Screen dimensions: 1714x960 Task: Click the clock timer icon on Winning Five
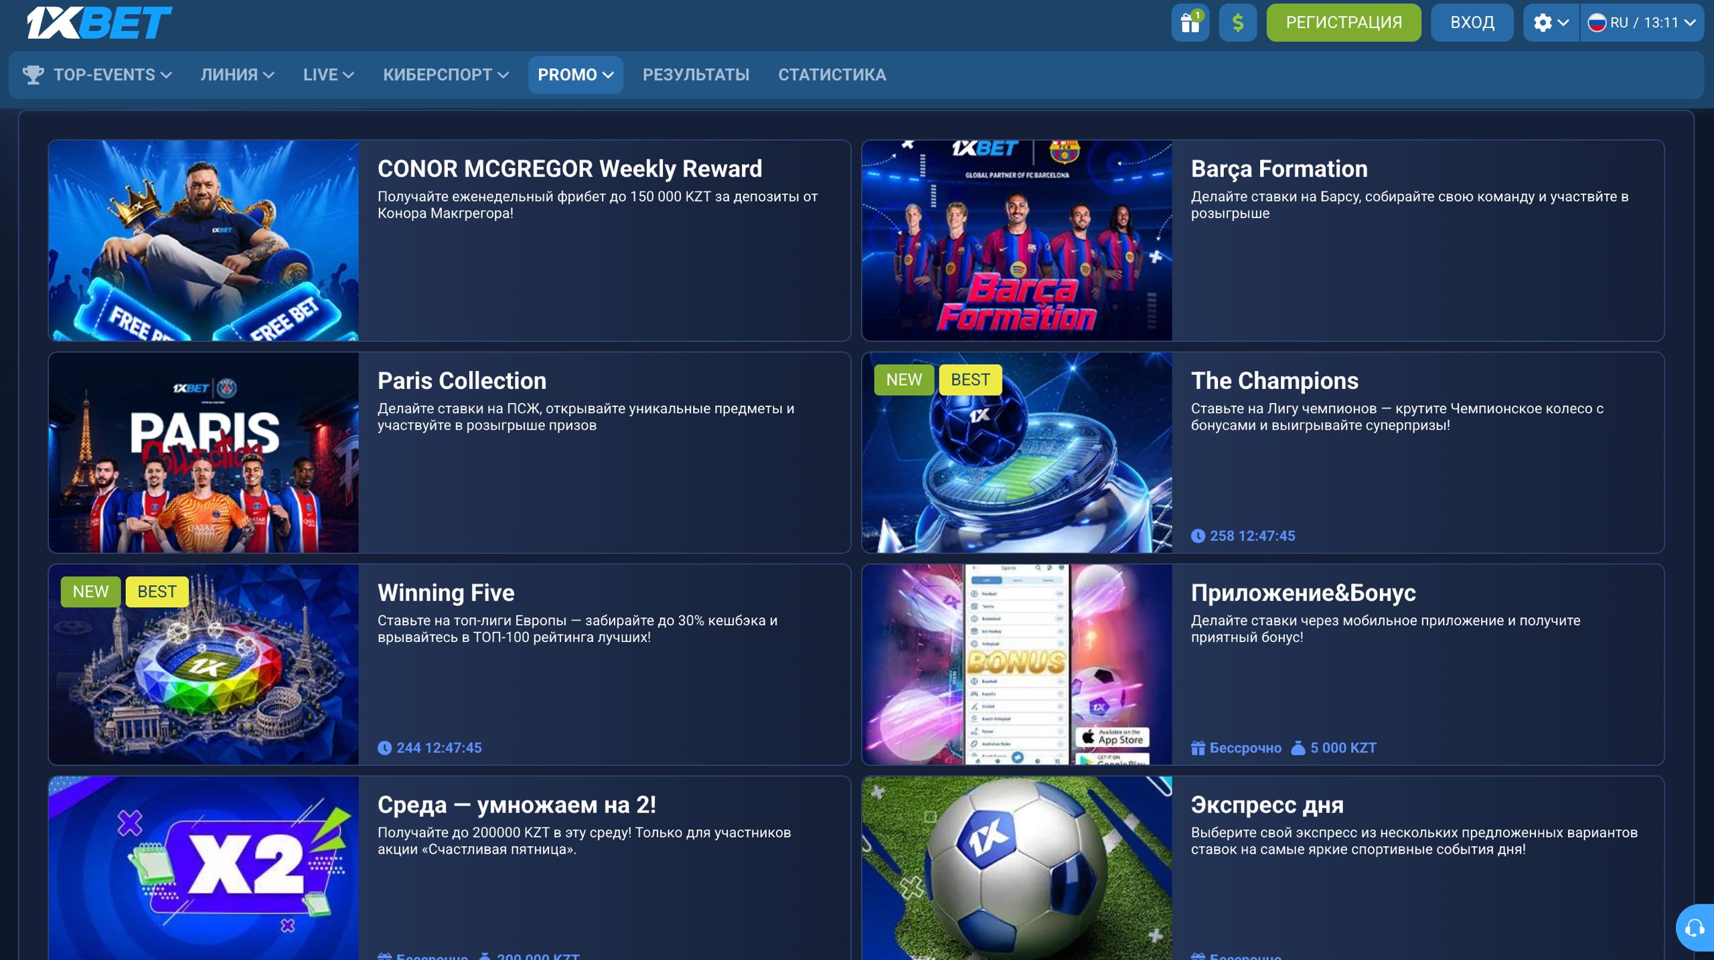[x=384, y=748]
